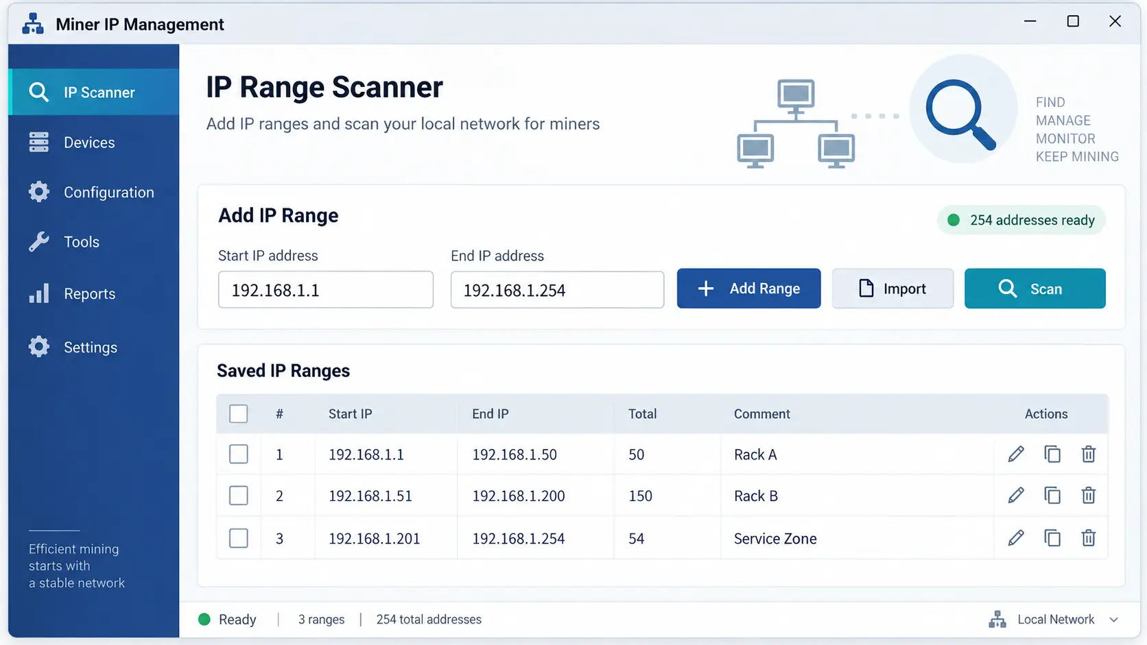Delete the Service Zone range
The height and width of the screenshot is (645, 1147).
[x=1088, y=538]
